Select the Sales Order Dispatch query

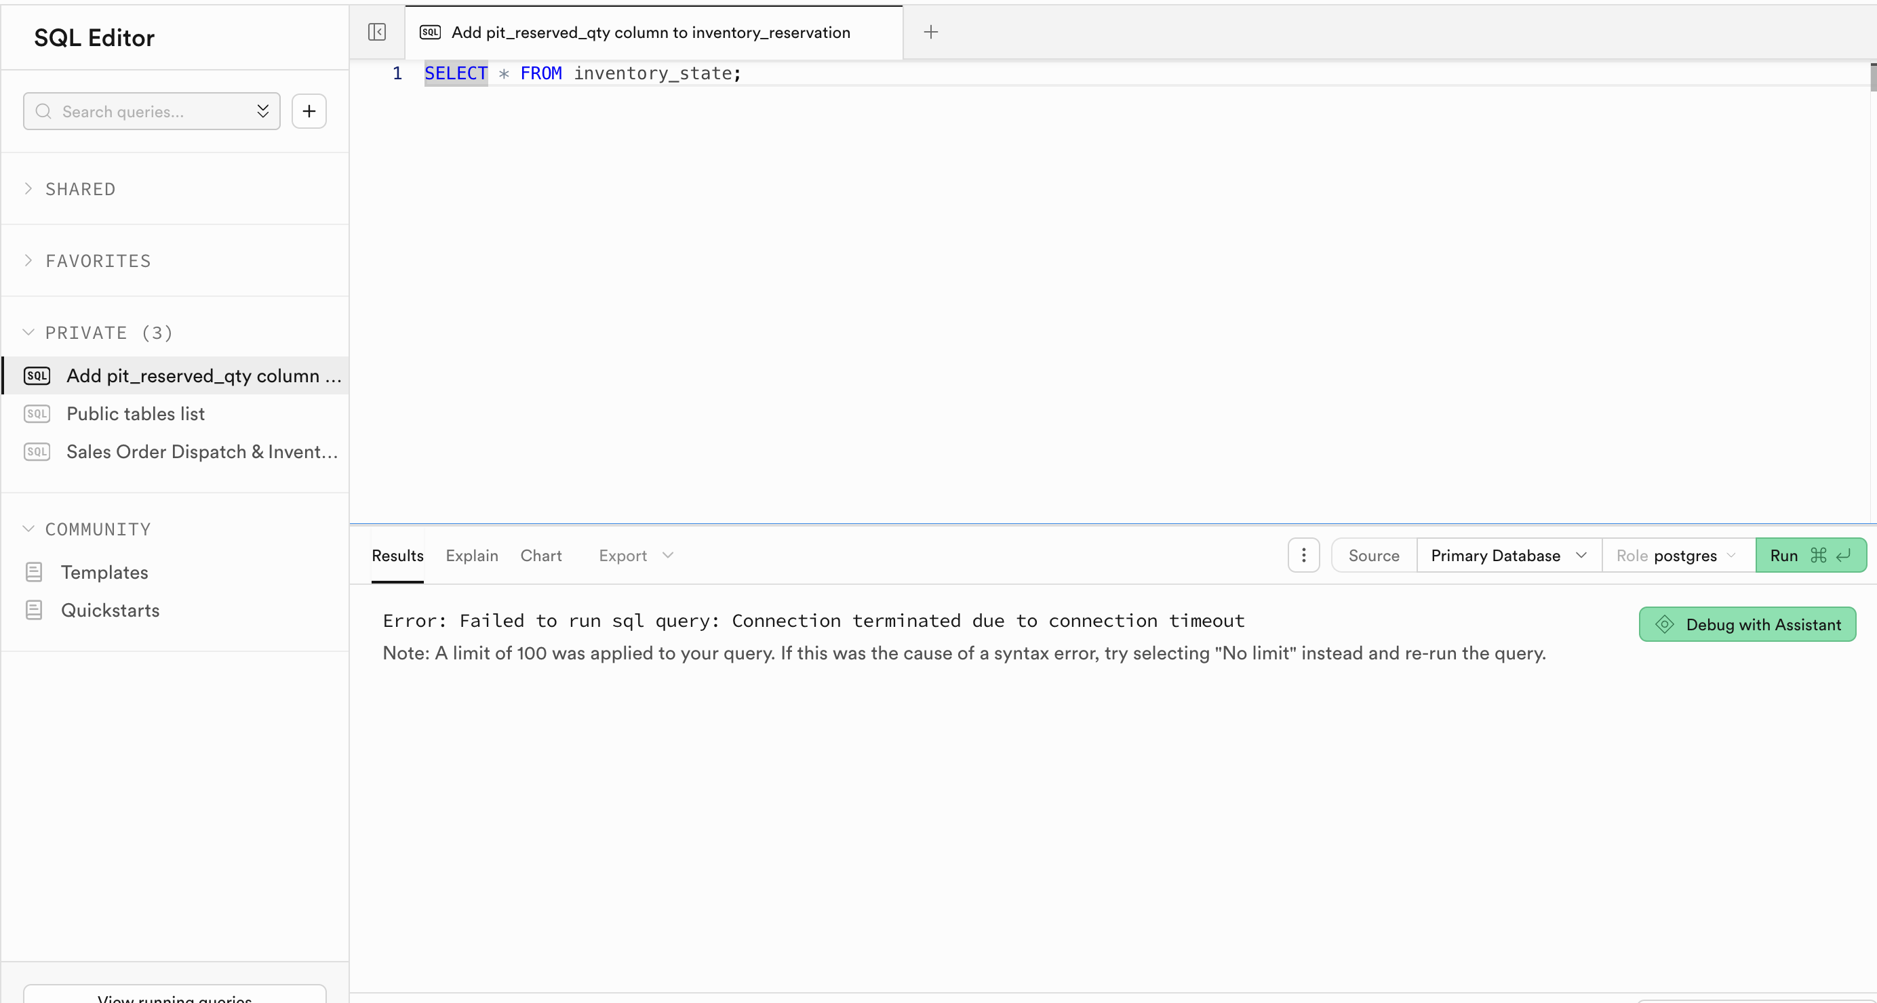click(x=201, y=451)
